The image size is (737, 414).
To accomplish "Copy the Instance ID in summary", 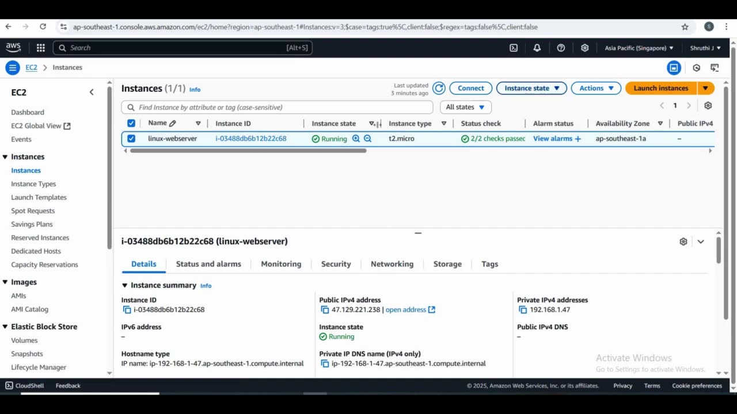I will [x=127, y=310].
